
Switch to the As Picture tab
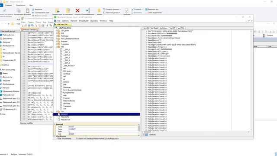[164, 28]
